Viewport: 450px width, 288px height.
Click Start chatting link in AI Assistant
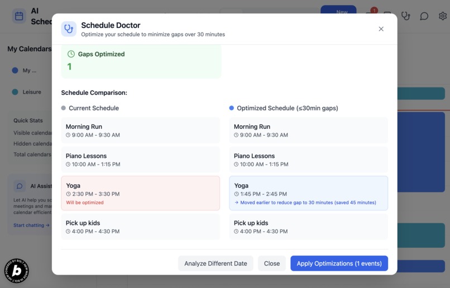[31, 225]
